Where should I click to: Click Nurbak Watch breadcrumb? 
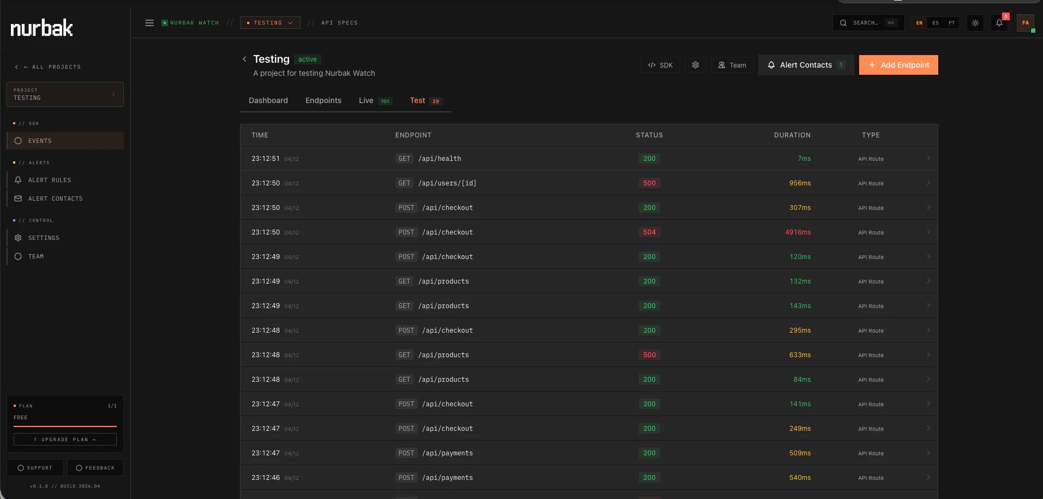point(190,23)
